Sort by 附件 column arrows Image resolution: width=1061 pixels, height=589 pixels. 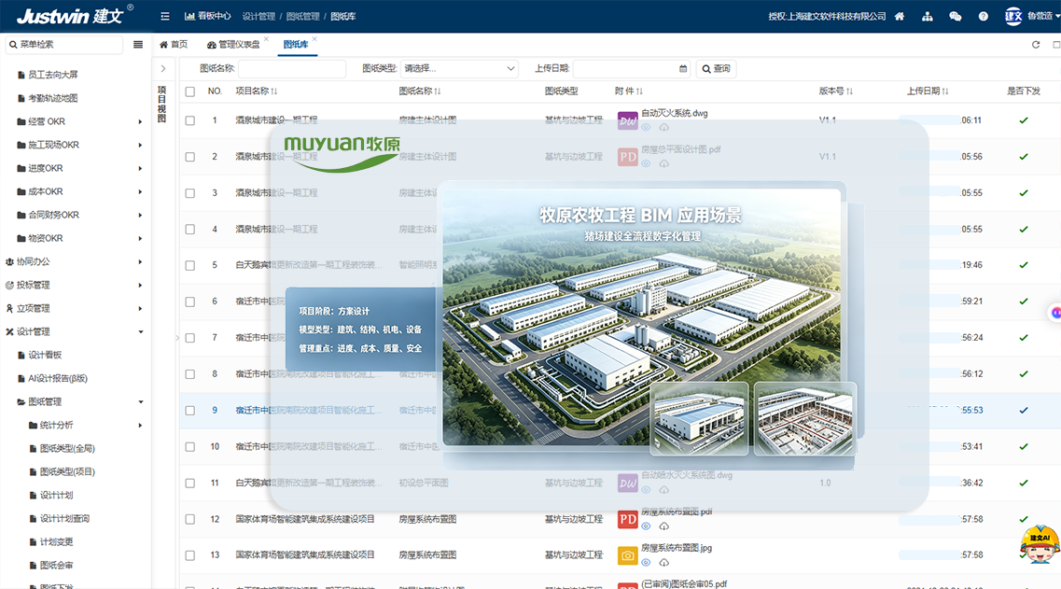click(639, 91)
